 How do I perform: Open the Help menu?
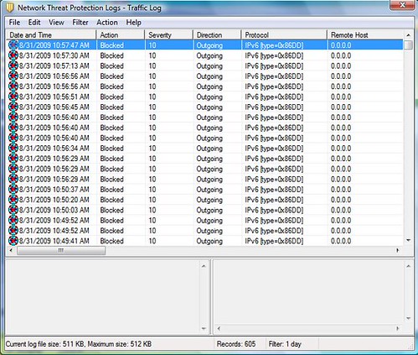point(133,23)
